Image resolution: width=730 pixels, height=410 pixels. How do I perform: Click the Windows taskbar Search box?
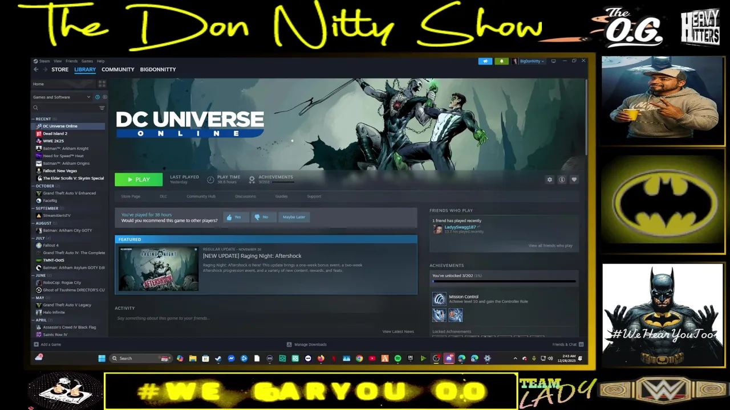point(140,358)
